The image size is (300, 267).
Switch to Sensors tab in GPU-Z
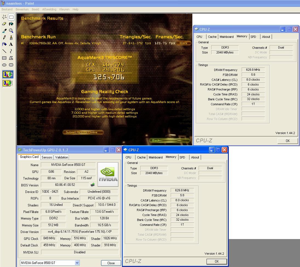pyautogui.click(x=47, y=157)
